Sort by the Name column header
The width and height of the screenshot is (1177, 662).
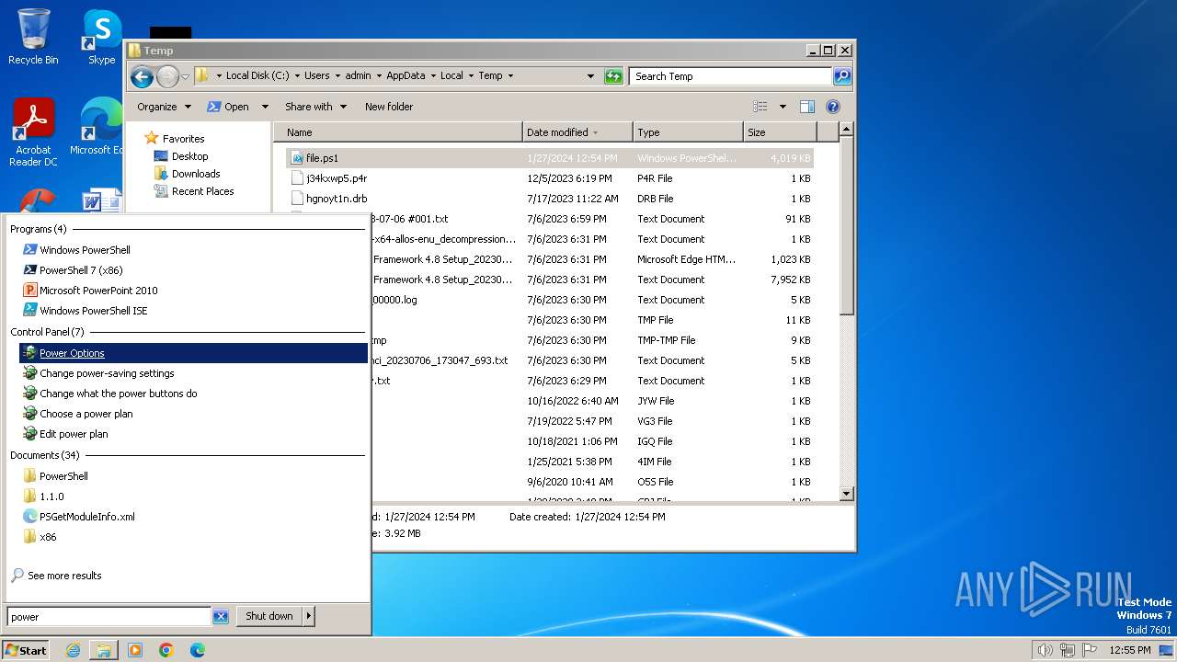397,132
